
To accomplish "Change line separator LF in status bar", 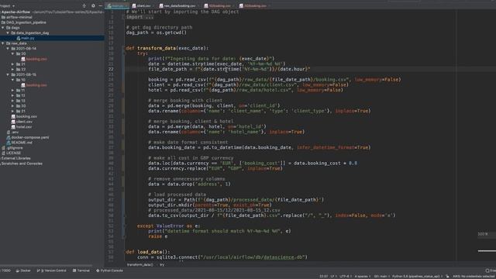I will pyautogui.click(x=333, y=277).
